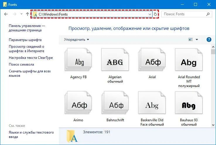
Task: Click the Fonts window title bar icon
Action: (x=5, y=4)
